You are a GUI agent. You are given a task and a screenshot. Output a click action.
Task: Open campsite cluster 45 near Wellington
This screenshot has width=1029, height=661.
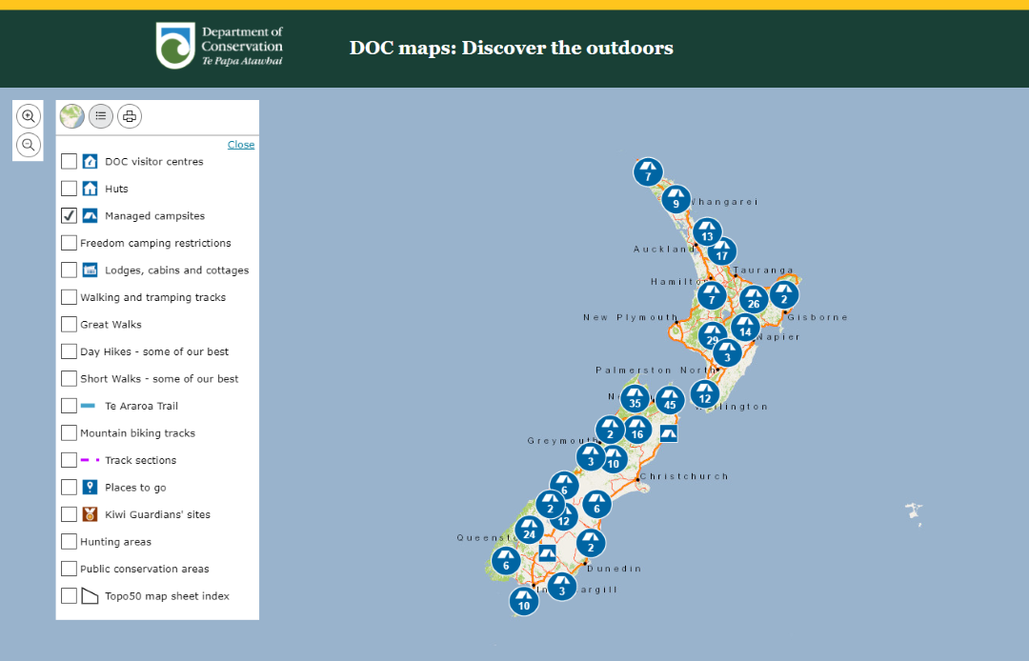[x=670, y=401]
